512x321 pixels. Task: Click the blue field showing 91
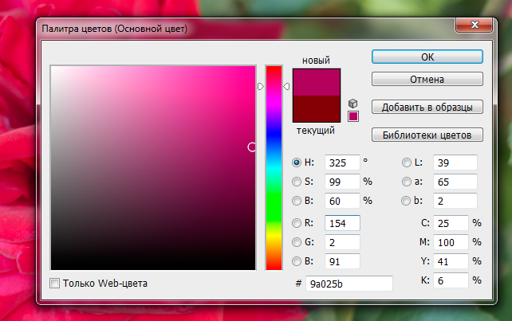click(x=342, y=261)
